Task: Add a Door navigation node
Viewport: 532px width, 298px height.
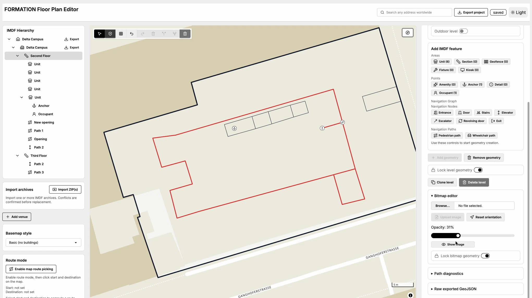Action: click(464, 113)
